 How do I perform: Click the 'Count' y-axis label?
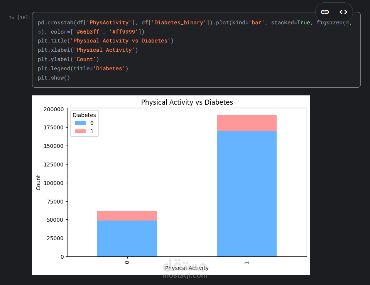38,182
